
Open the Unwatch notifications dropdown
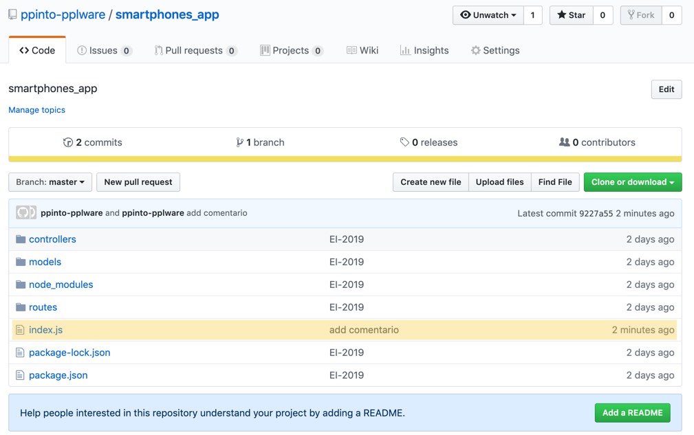(488, 15)
